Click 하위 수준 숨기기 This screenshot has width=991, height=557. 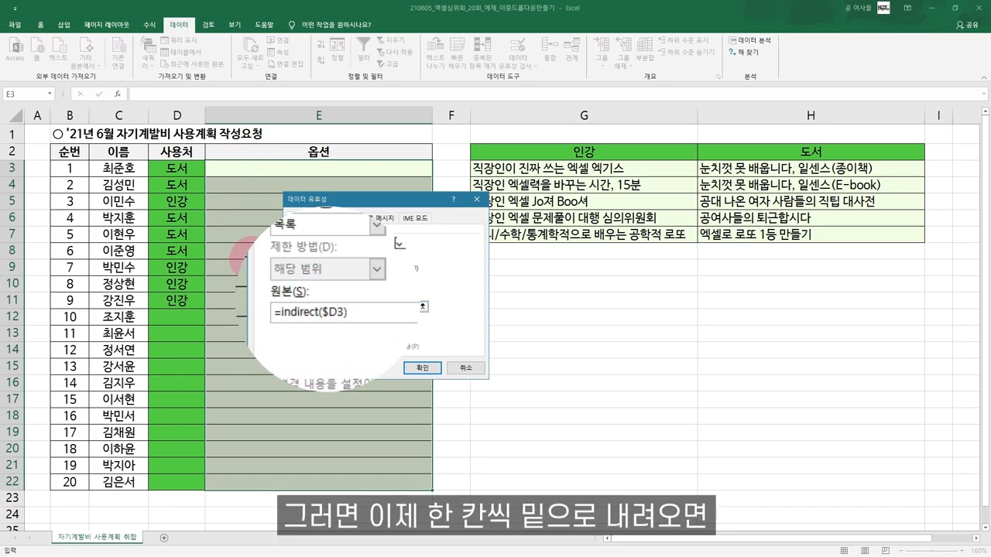click(x=686, y=52)
